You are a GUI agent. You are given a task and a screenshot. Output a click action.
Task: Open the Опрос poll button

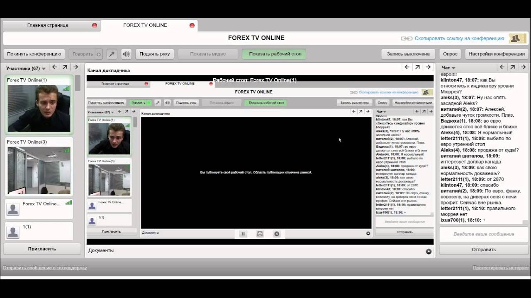(450, 54)
